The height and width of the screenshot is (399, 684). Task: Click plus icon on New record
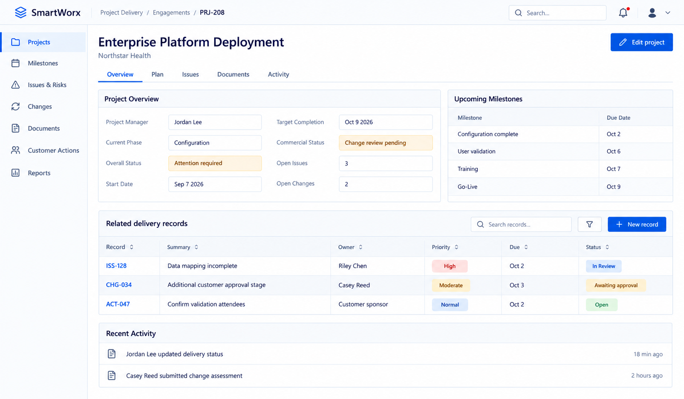(619, 224)
